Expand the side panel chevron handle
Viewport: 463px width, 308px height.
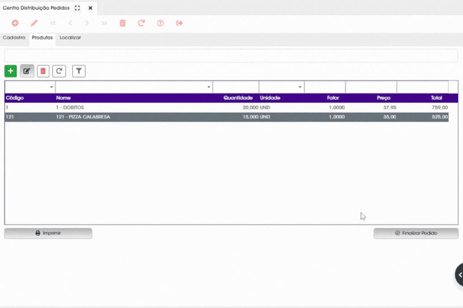pyautogui.click(x=459, y=274)
